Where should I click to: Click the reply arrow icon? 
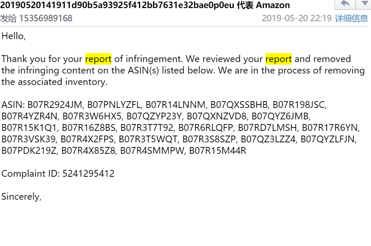(346, 4)
